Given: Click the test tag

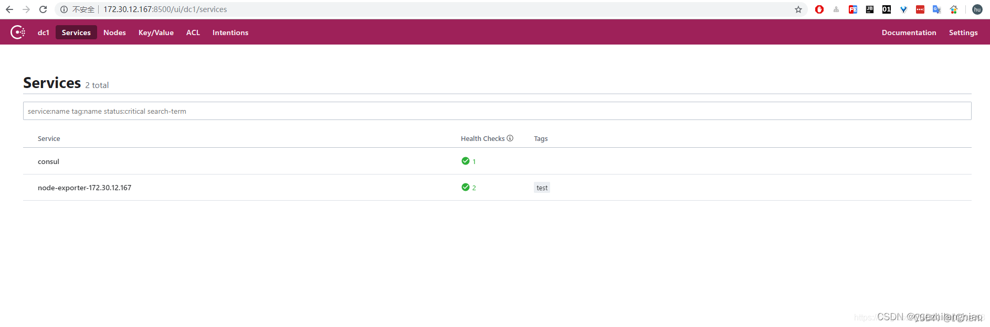Looking at the screenshot, I should 542,188.
